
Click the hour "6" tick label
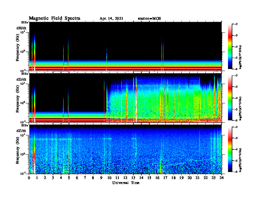pyautogui.click(x=77, y=178)
